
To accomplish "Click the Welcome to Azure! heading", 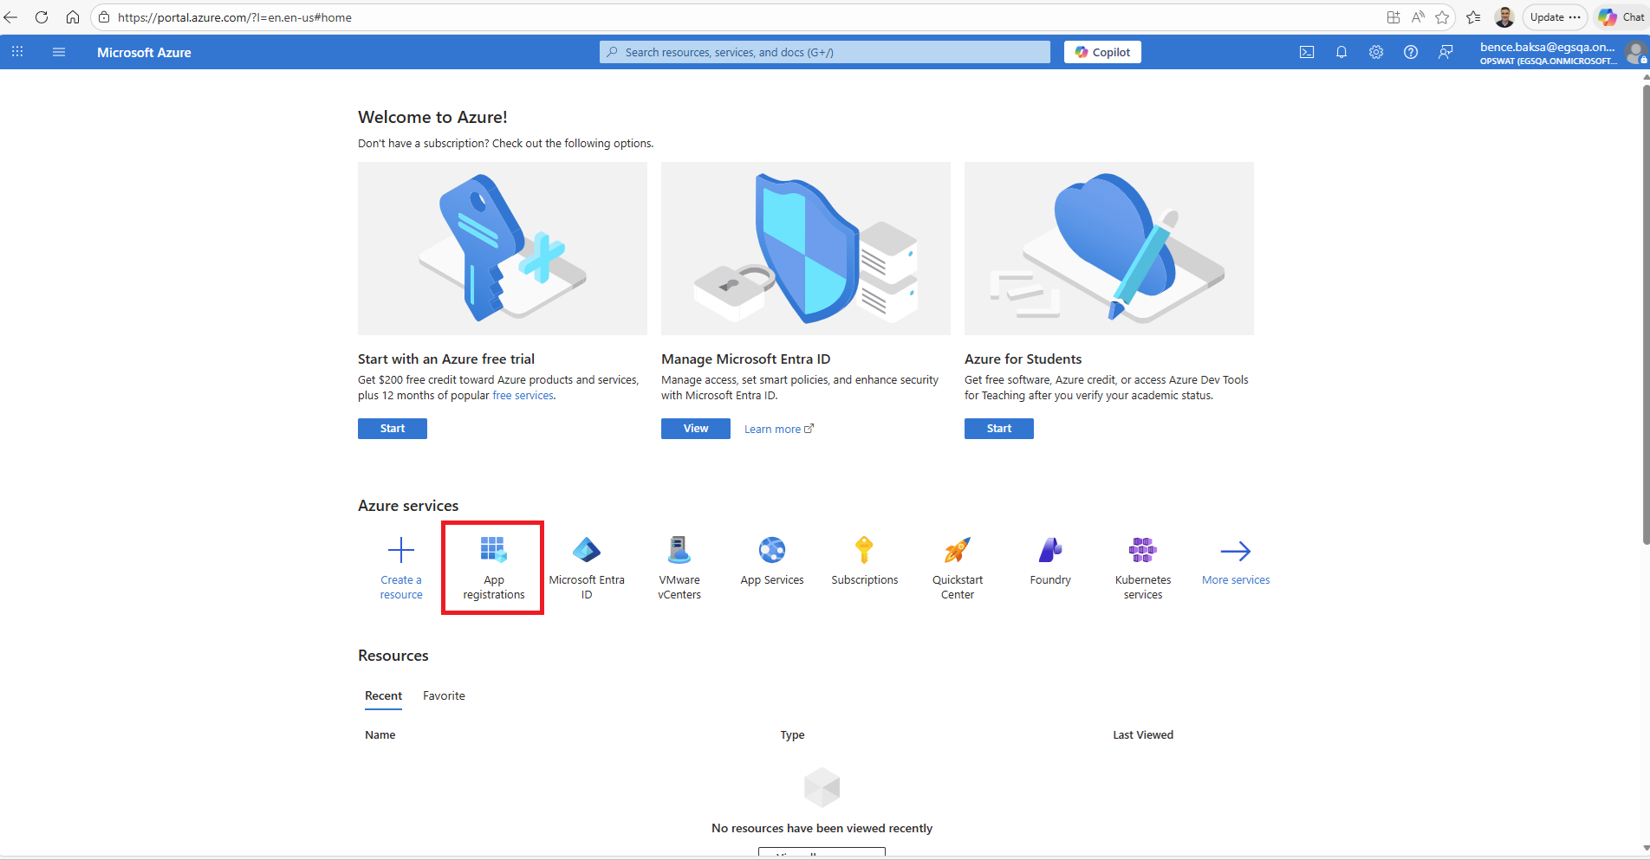I will [432, 117].
